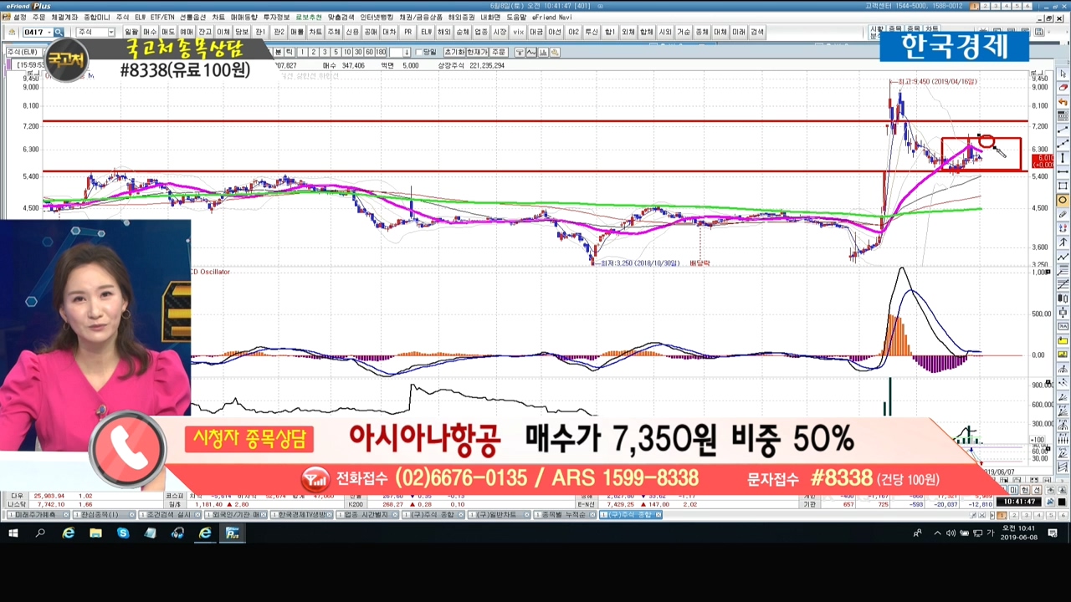Open File Explorer from the taskbar
The height and width of the screenshot is (602, 1071).
click(x=95, y=533)
